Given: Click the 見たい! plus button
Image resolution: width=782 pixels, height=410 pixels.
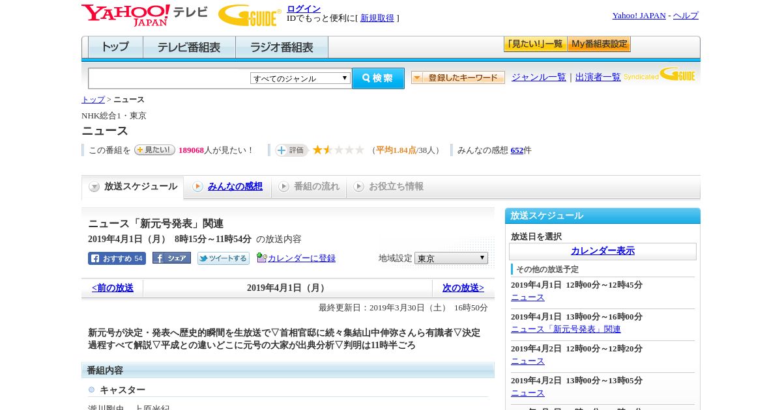Looking at the screenshot, I should (x=154, y=150).
